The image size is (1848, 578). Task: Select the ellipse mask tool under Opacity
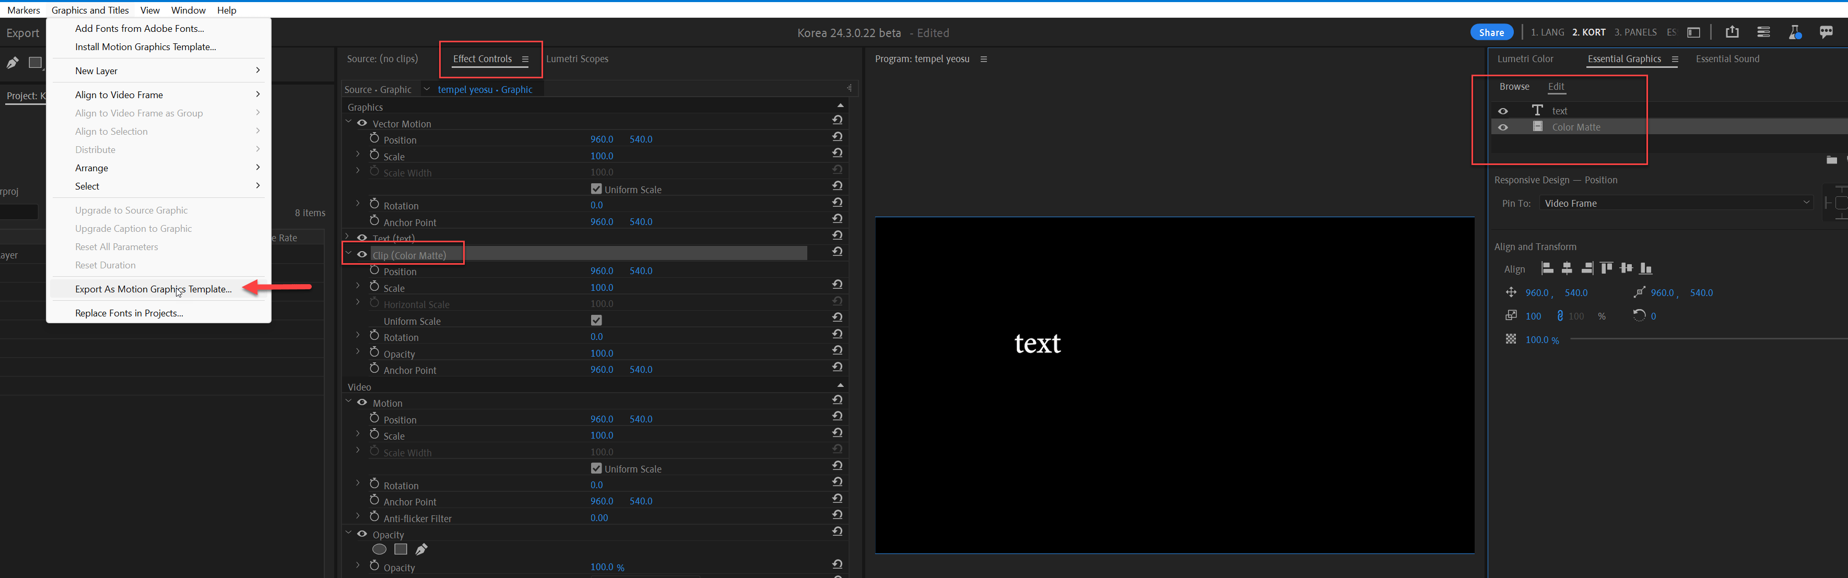click(380, 549)
